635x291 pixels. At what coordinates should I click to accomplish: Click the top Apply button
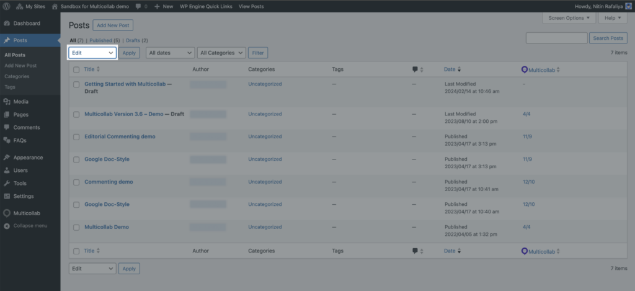point(129,53)
